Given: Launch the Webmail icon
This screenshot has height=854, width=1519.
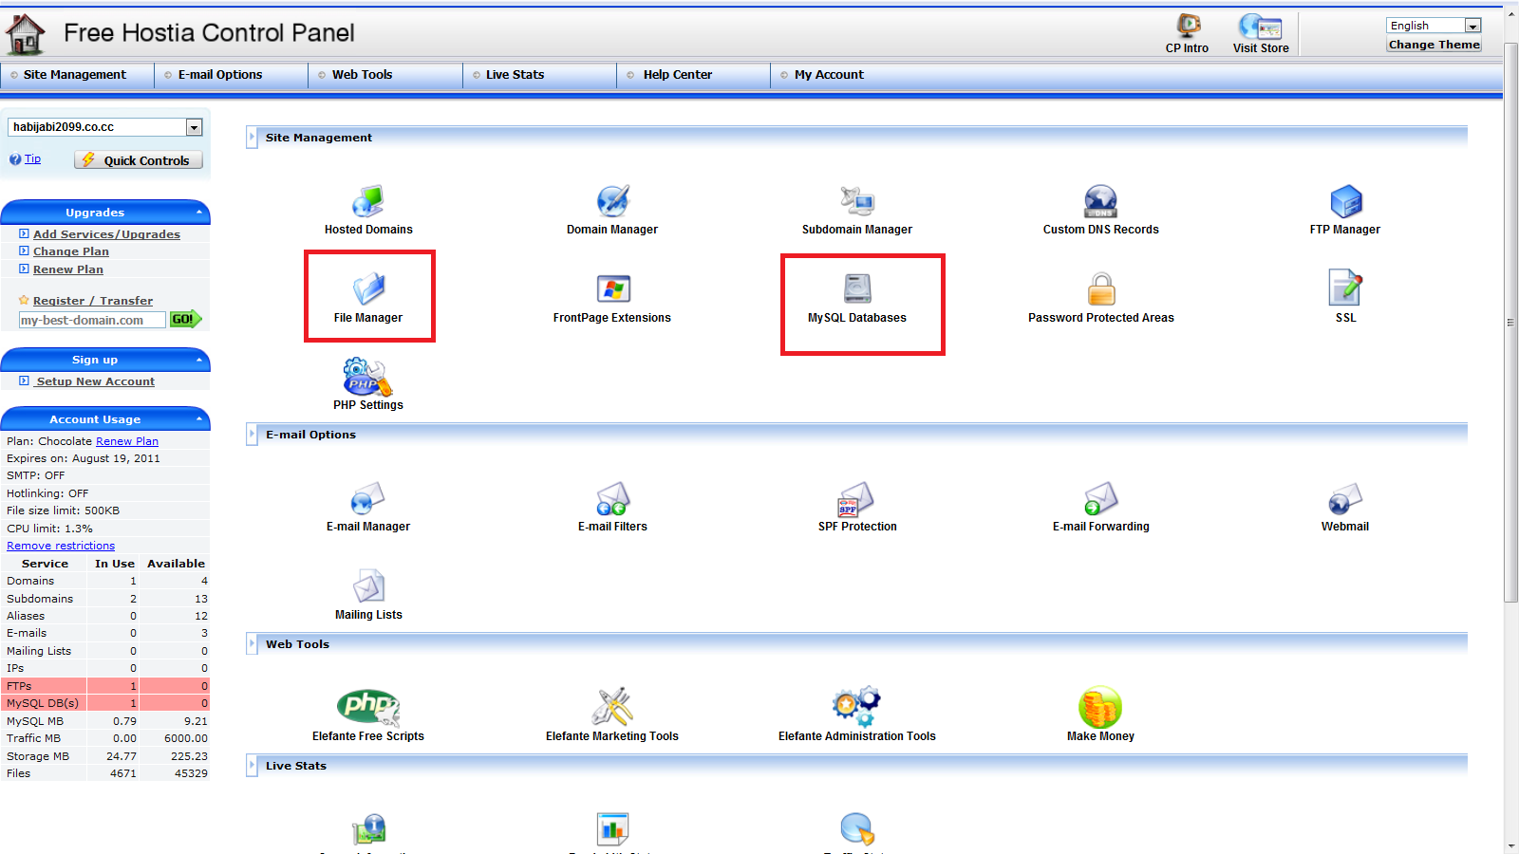Looking at the screenshot, I should coord(1345,498).
